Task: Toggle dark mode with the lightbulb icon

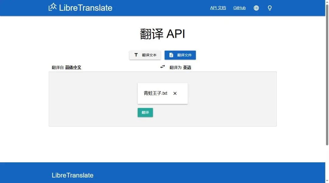Action: pos(270,8)
